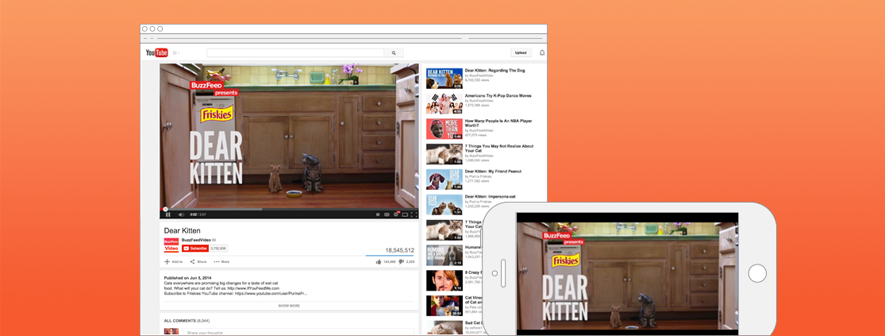Subscribe to the BuzzFeedVideo channel

[x=195, y=249]
